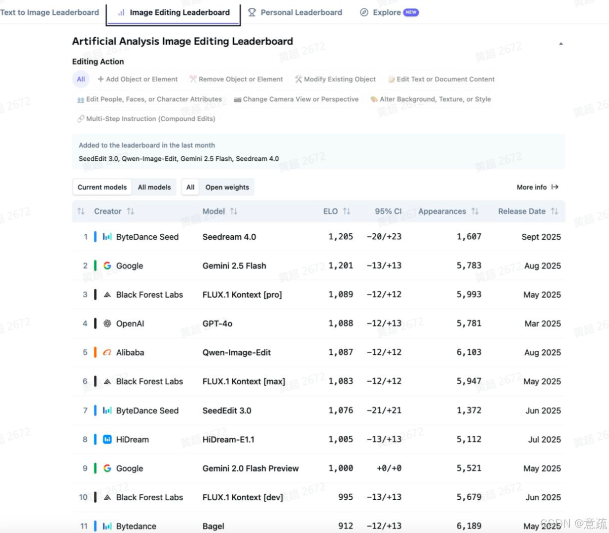Click Black Forest Labs logo in FLUX.1 Kontext [pro] row
This screenshot has width=609, height=533.
click(x=107, y=295)
